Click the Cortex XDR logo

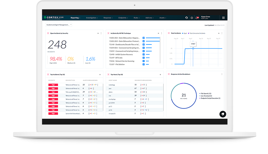pos(55,18)
